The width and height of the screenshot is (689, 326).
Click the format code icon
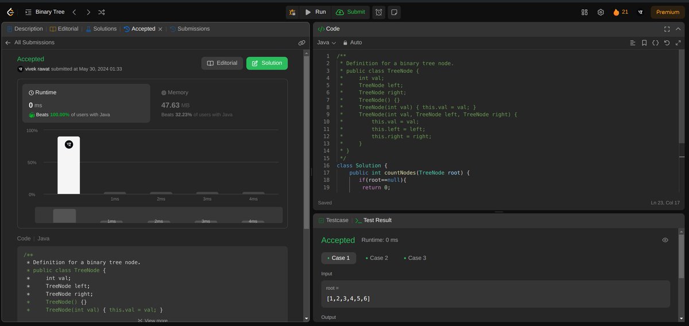633,42
